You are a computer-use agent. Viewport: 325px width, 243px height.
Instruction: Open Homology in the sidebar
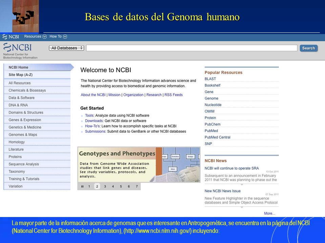37,142
